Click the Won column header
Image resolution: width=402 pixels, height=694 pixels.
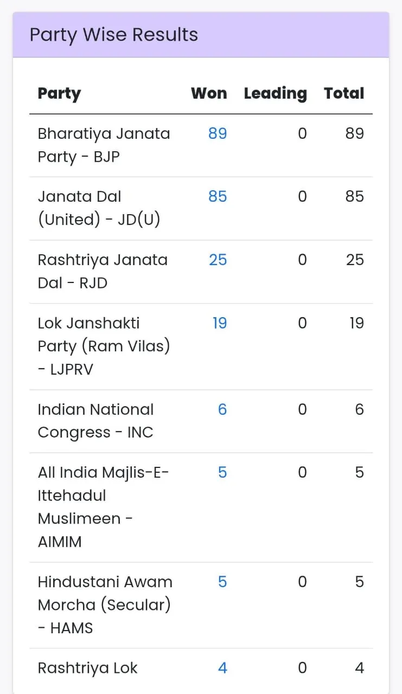point(209,93)
